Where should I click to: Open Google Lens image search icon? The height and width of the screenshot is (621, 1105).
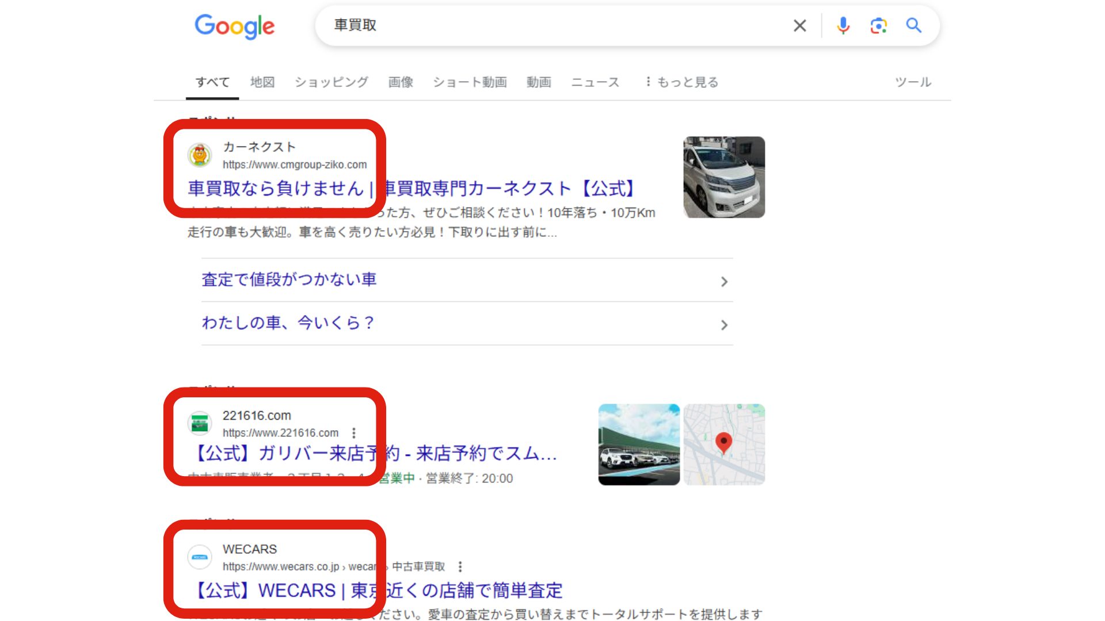coord(878,25)
